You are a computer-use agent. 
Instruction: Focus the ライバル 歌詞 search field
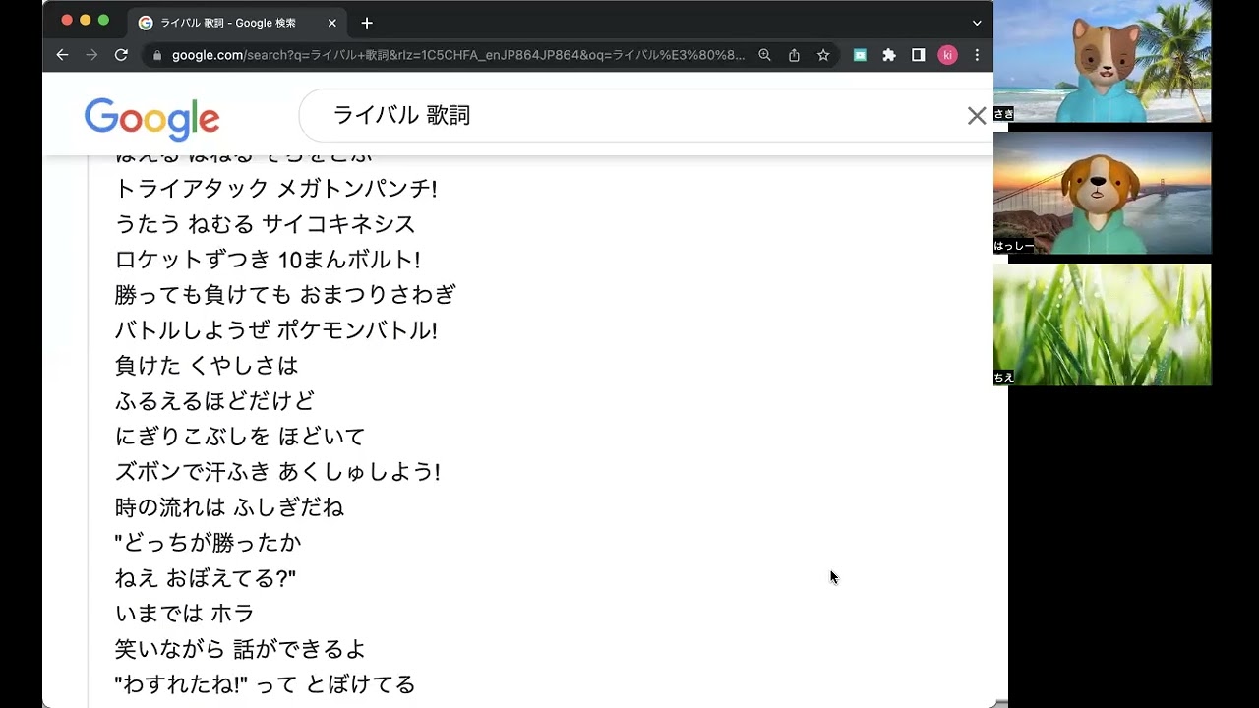[x=644, y=116]
